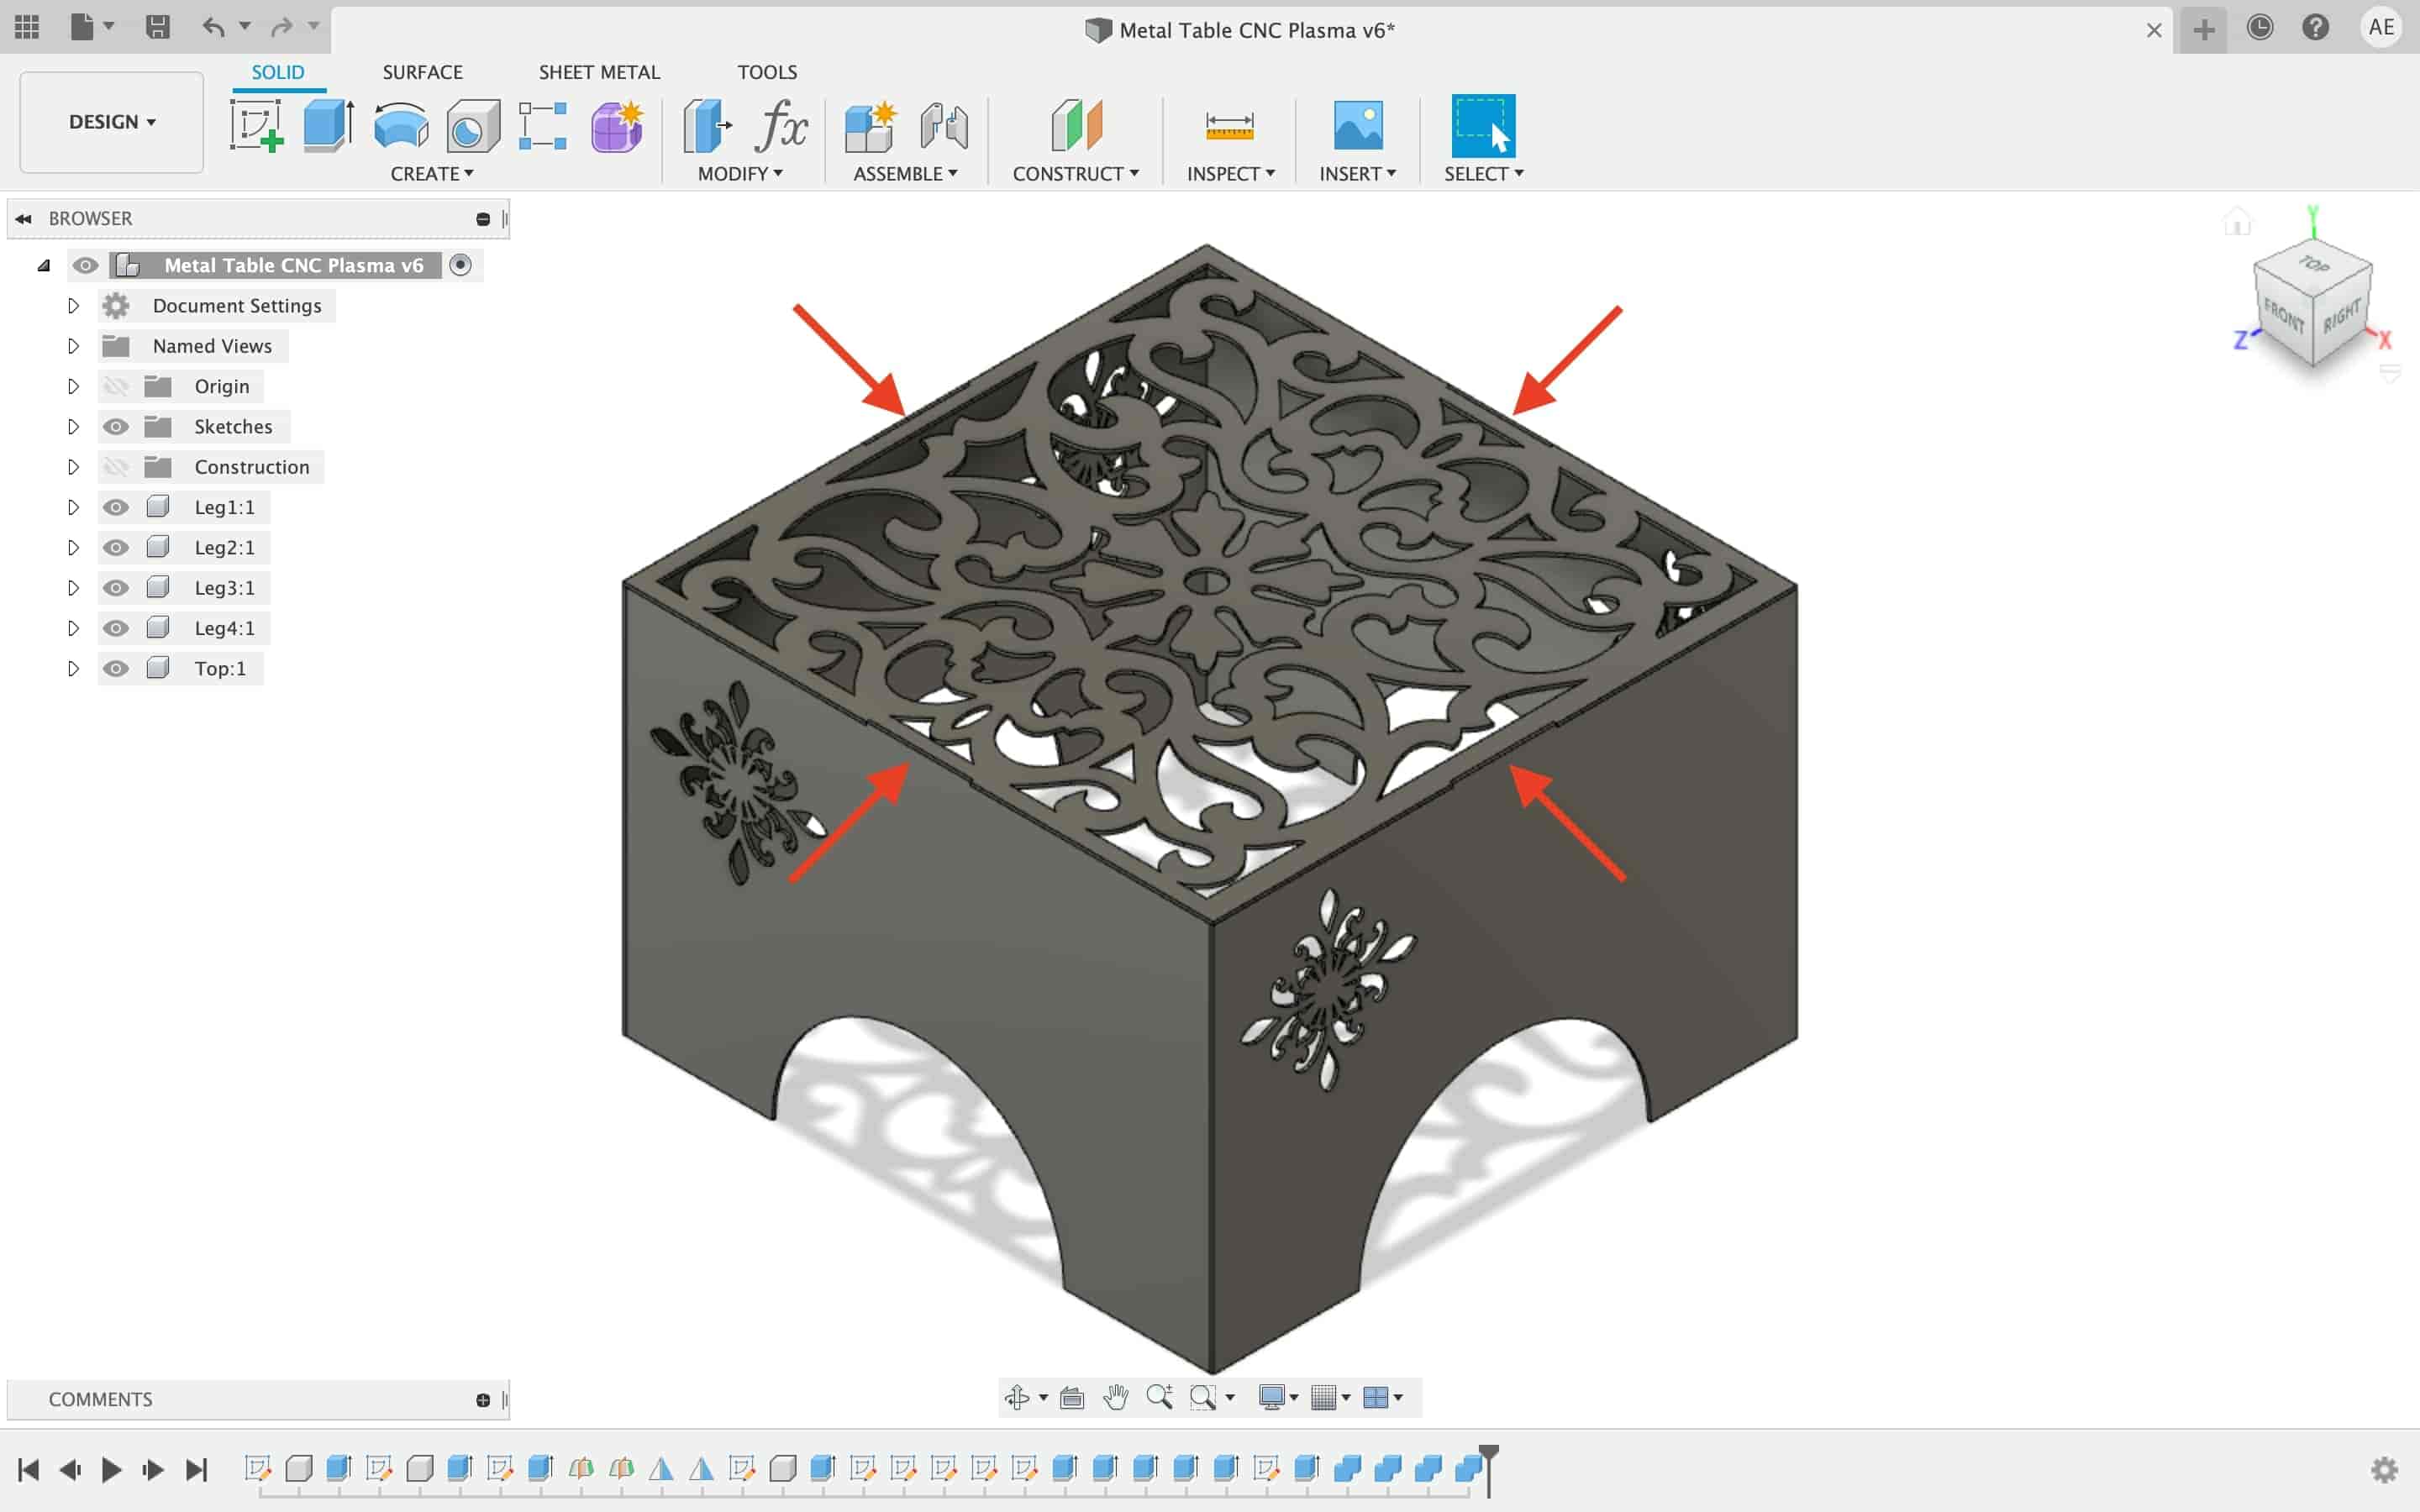Open the SOLID tab in toolbar
The height and width of the screenshot is (1512, 2420).
[x=277, y=71]
